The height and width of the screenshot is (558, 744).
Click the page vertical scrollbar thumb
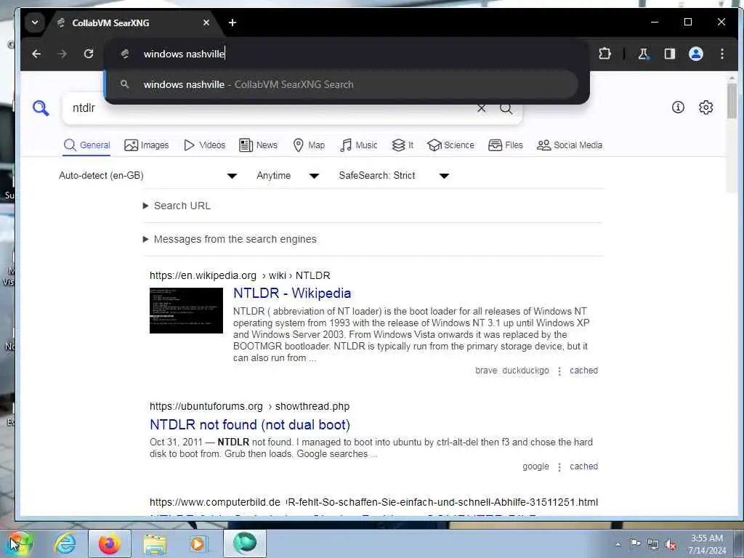tap(732, 101)
